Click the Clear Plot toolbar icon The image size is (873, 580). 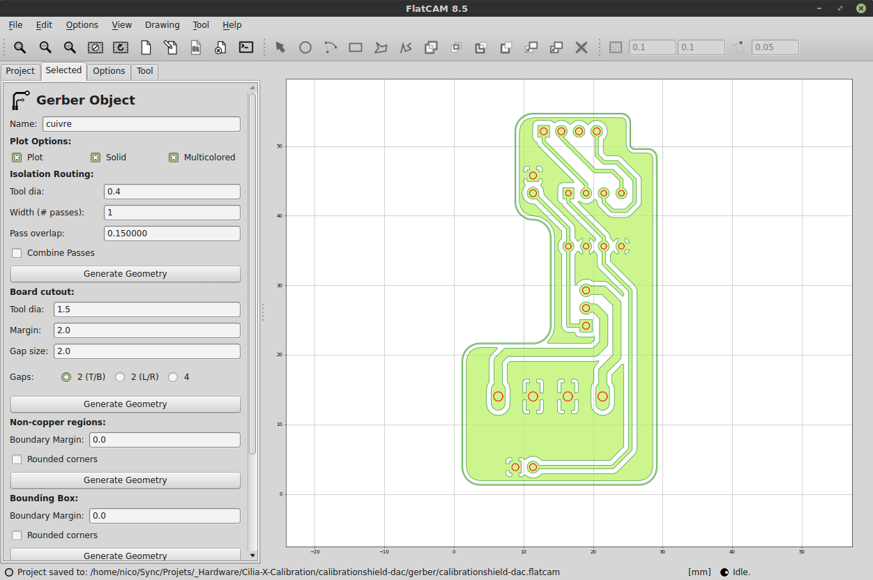point(96,47)
